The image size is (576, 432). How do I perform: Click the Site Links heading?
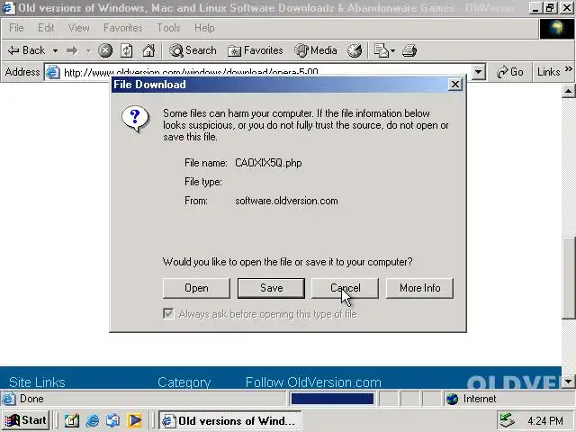click(37, 382)
